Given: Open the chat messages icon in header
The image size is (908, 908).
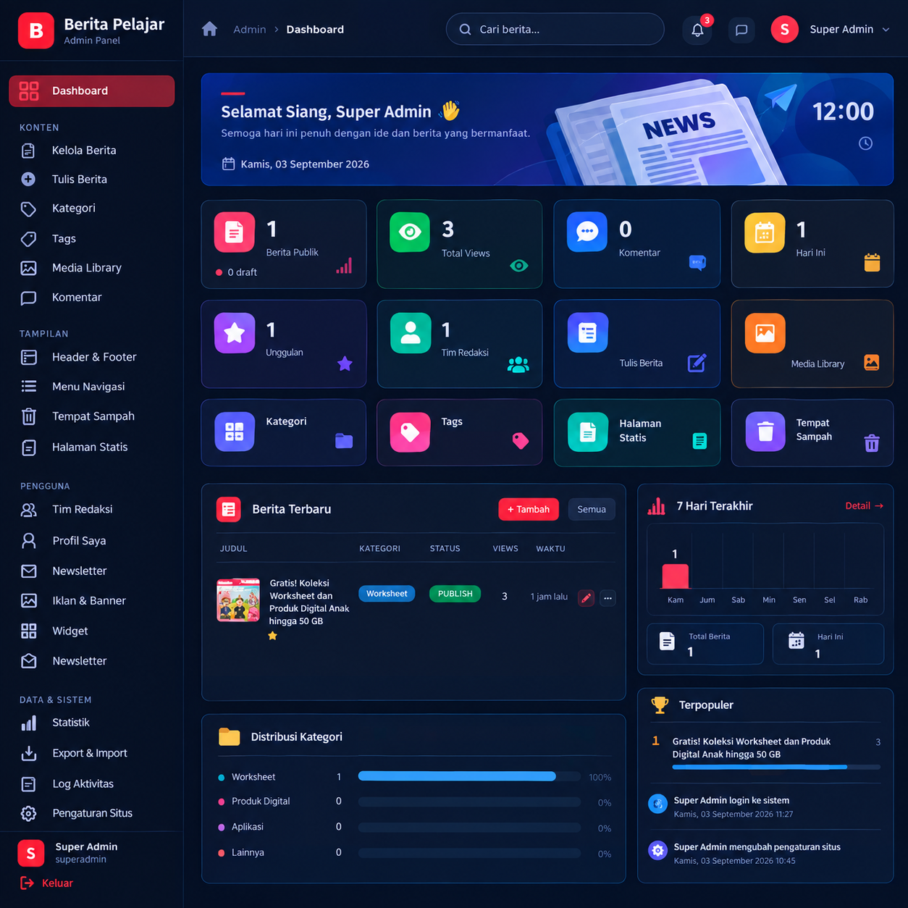Looking at the screenshot, I should click(x=741, y=30).
